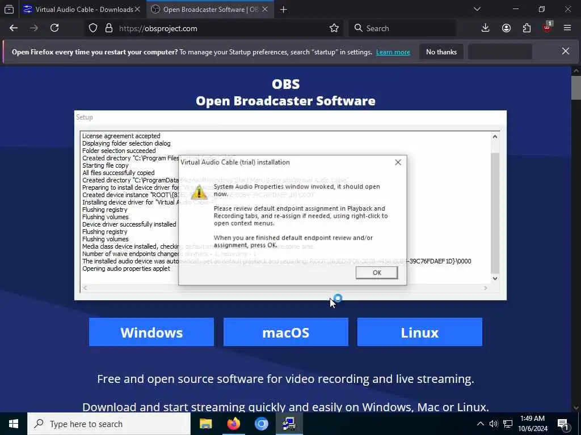Open the notification center icon

click(563, 424)
